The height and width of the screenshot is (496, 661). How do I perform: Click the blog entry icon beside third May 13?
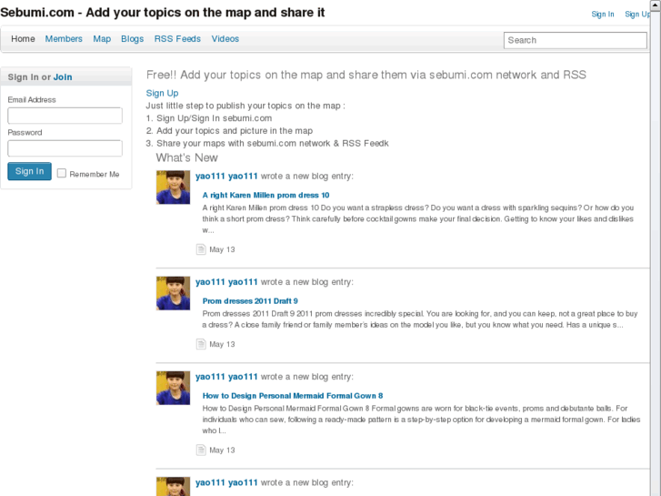202,450
